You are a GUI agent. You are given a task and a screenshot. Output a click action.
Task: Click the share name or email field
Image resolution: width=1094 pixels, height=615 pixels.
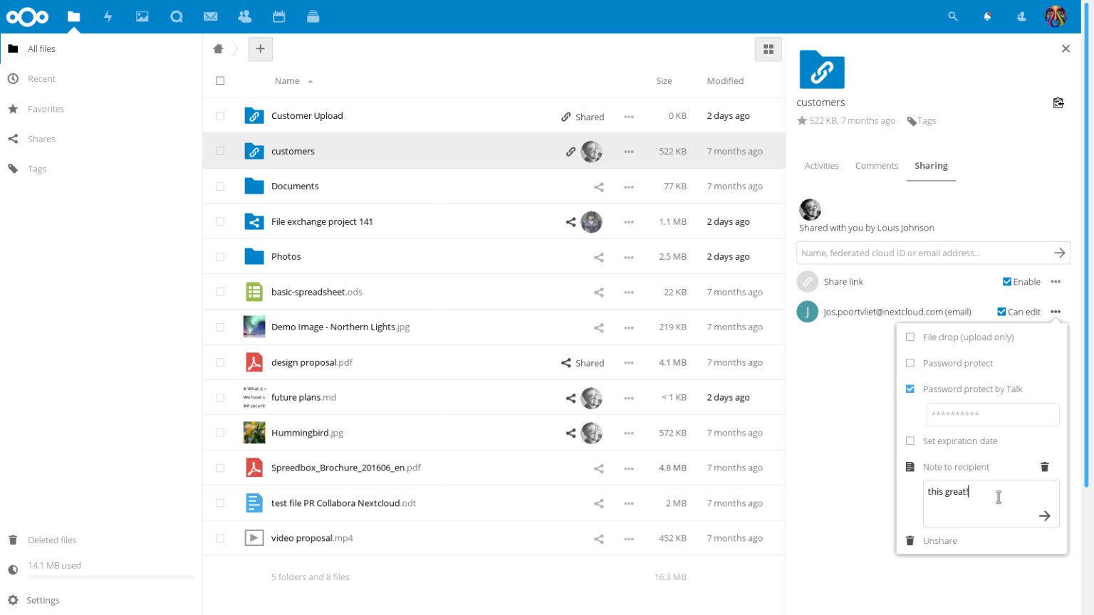coord(922,253)
